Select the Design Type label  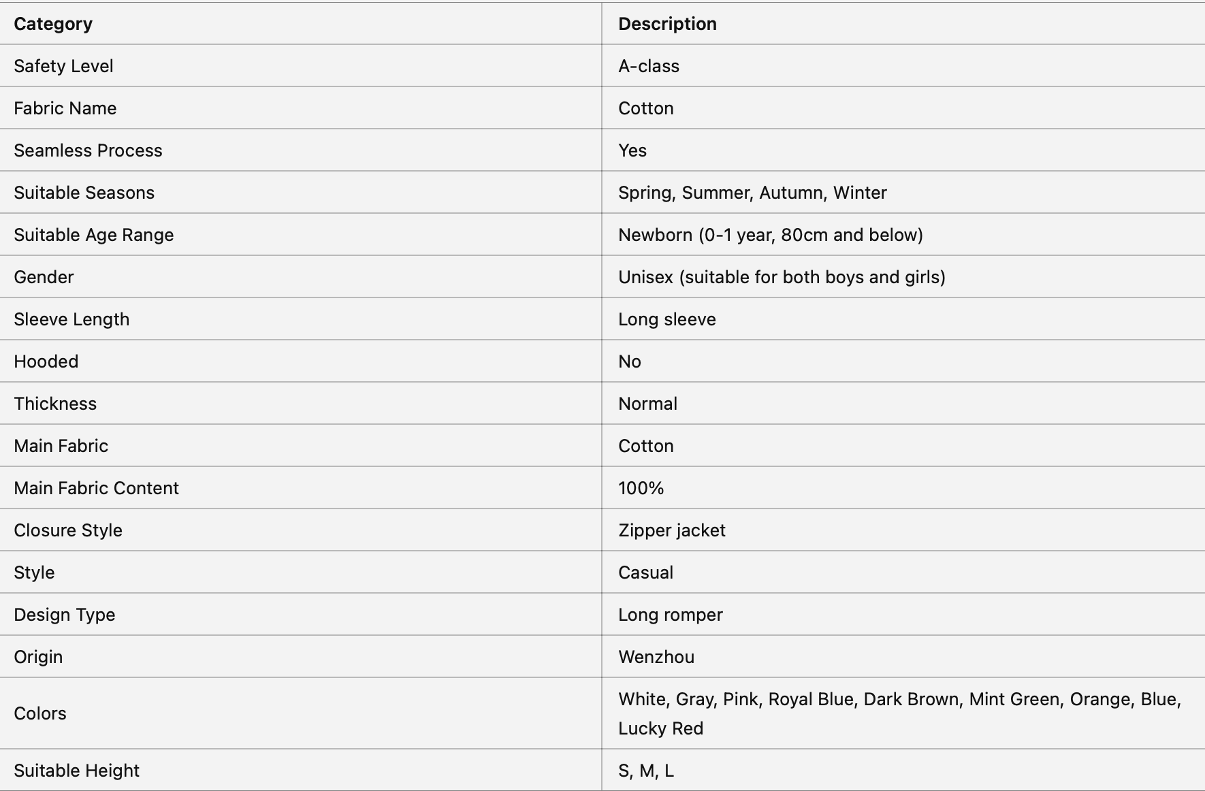pyautogui.click(x=64, y=615)
